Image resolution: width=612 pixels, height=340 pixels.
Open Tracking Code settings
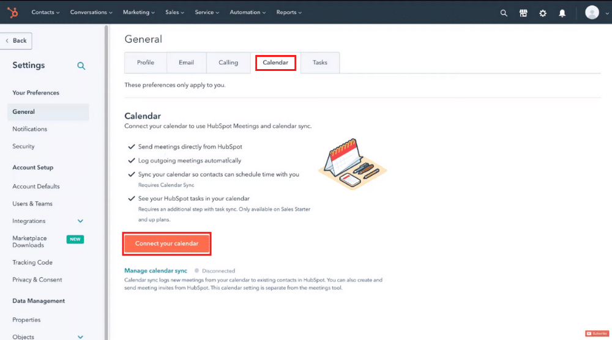click(32, 262)
